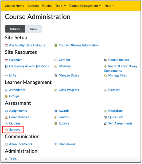Switch the view to Category sorting
The width and height of the screenshot is (142, 164).
pos(15,29)
